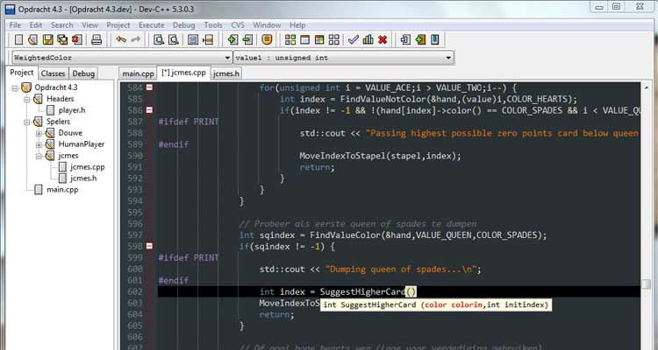Click the Compile and Run icon
658x350 pixels.
319,39
